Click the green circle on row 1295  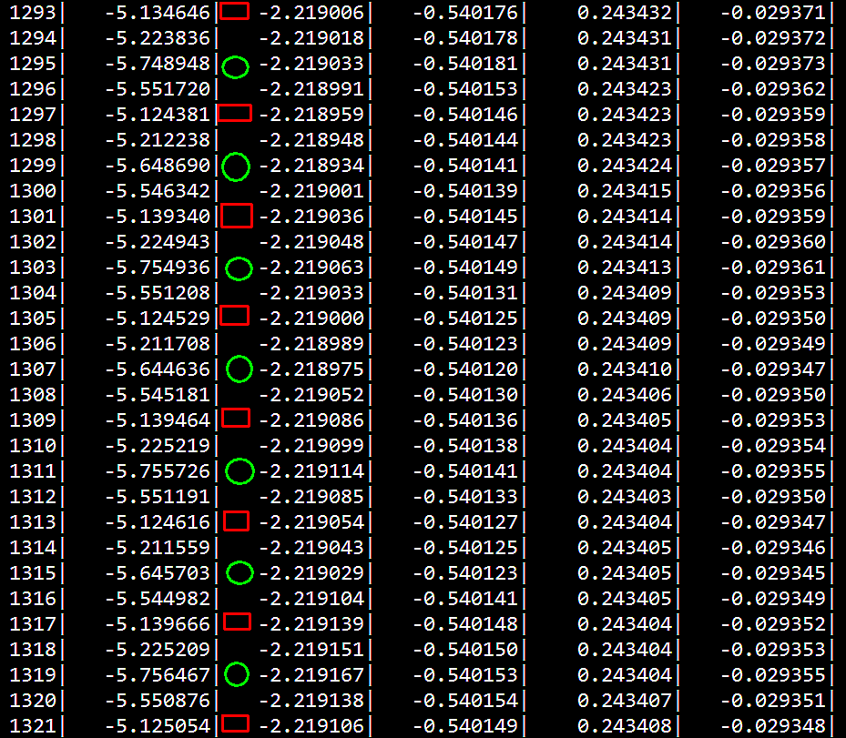(x=235, y=66)
